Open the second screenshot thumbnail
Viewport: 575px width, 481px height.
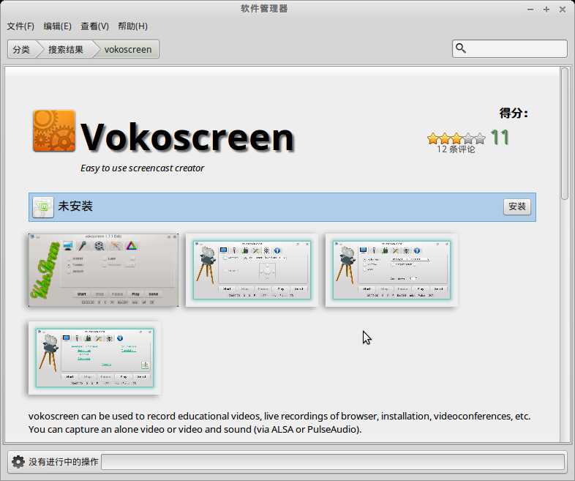252,270
